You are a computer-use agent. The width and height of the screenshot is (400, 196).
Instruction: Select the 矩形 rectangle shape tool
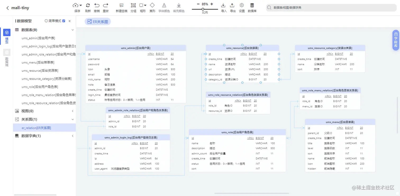tap(141, 5)
